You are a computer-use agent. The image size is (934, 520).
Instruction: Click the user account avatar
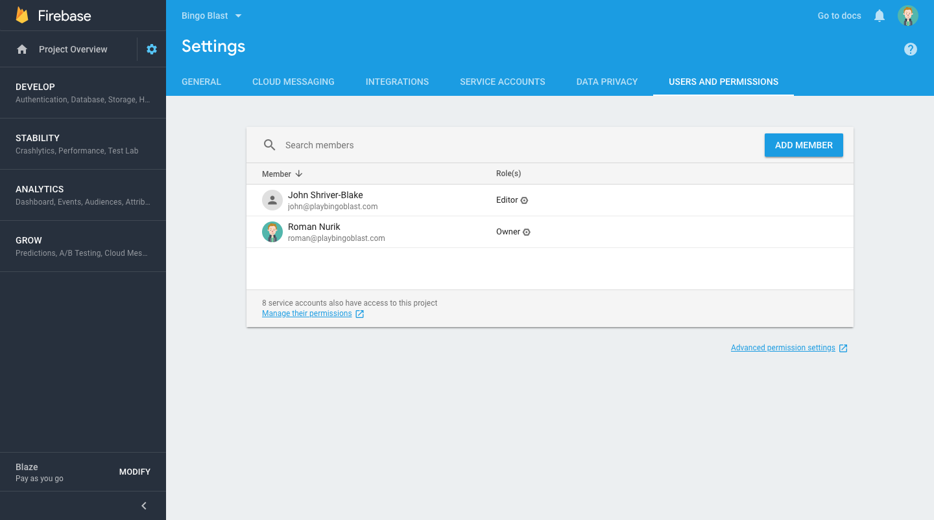(908, 16)
